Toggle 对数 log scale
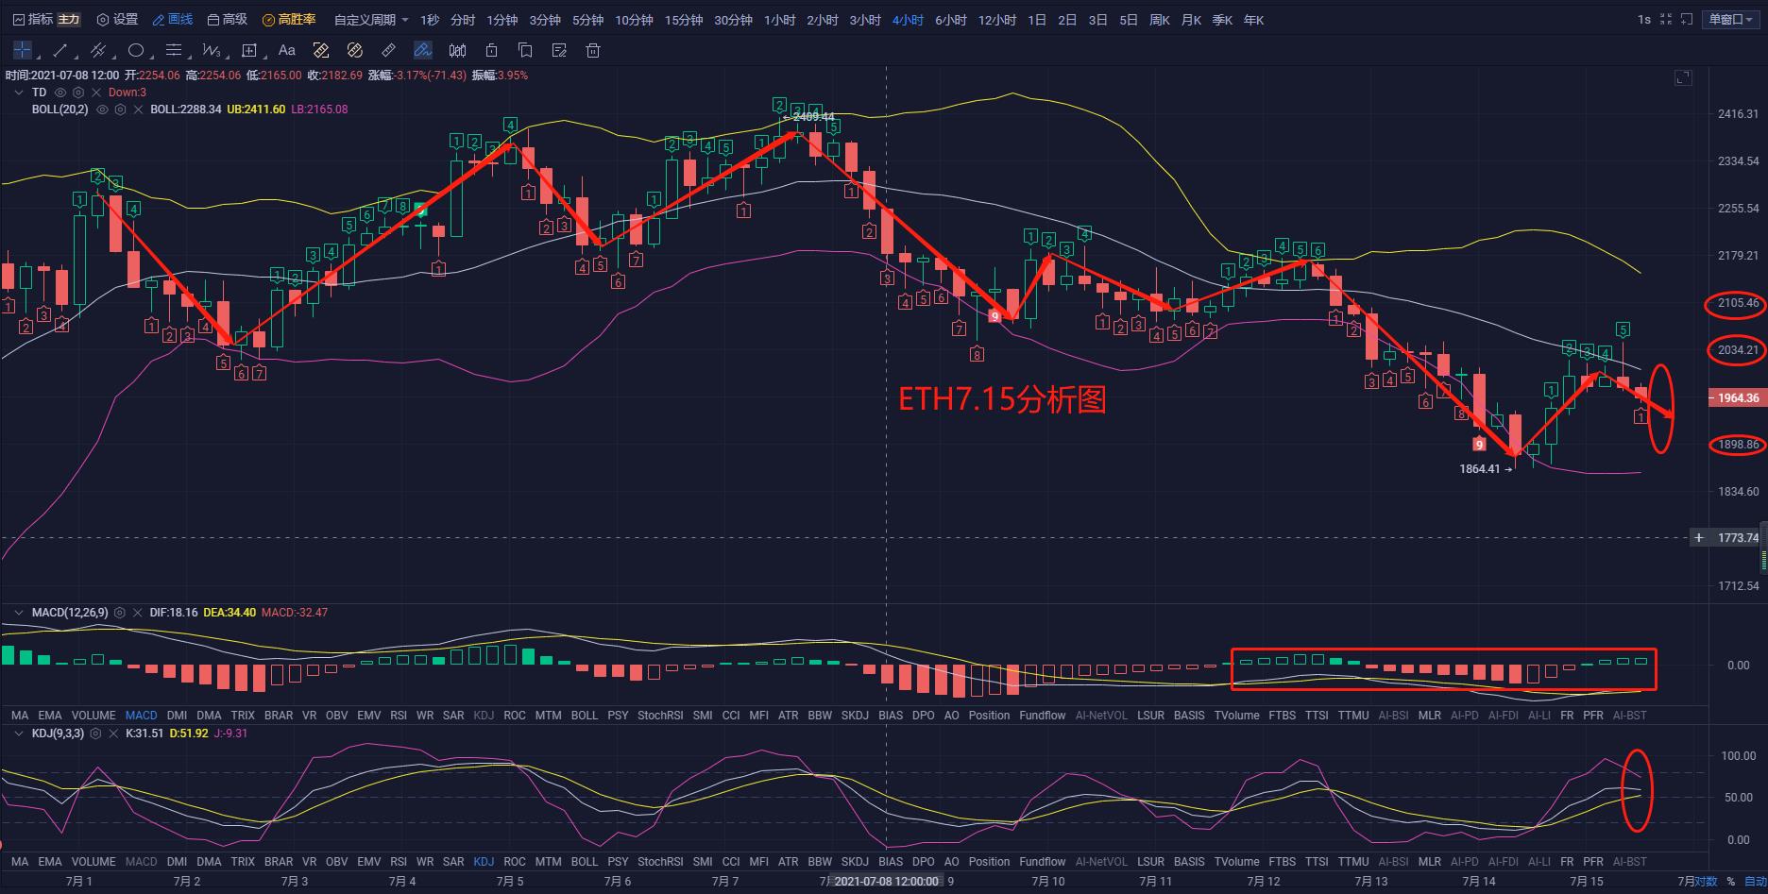This screenshot has width=1768, height=894. pos(1706,882)
